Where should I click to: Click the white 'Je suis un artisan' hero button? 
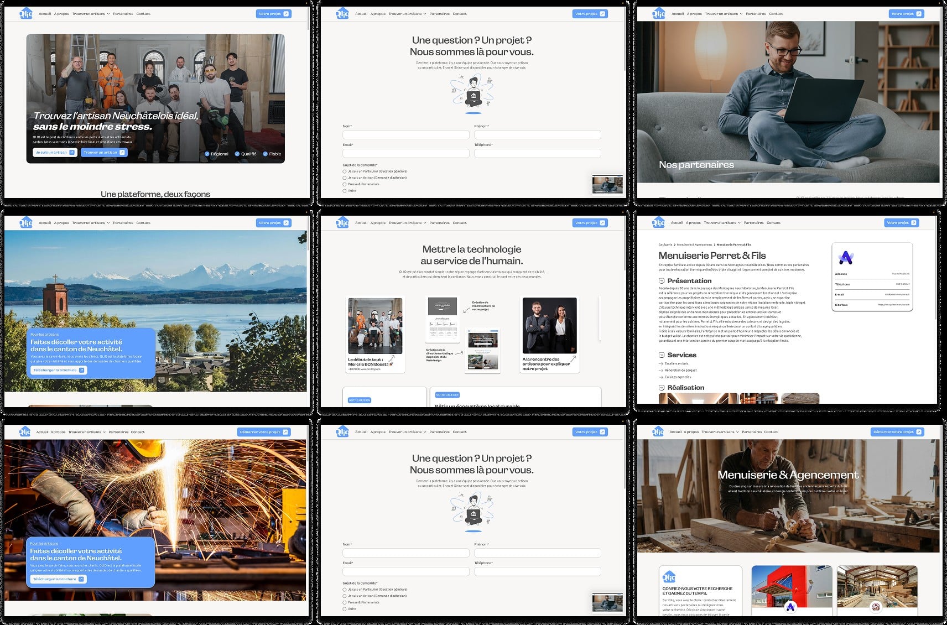pyautogui.click(x=55, y=152)
